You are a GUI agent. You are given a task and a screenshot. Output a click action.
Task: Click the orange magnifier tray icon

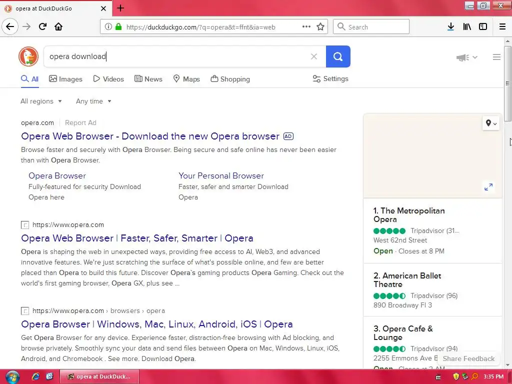pyautogui.click(x=475, y=376)
